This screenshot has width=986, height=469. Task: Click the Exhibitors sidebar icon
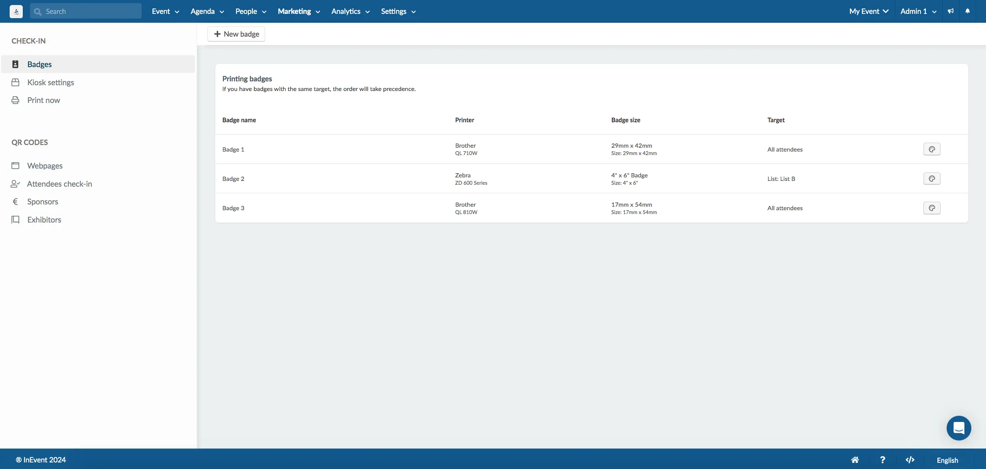[x=15, y=219]
